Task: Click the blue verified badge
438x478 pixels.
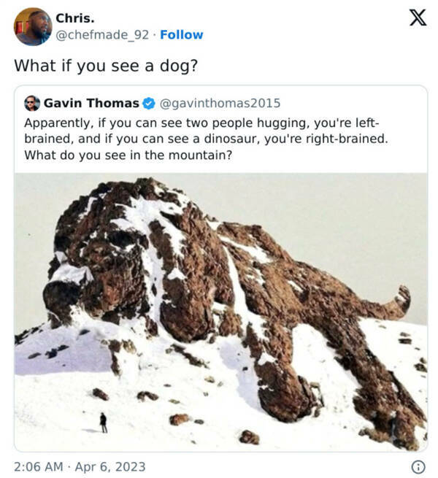Action: coord(147,103)
